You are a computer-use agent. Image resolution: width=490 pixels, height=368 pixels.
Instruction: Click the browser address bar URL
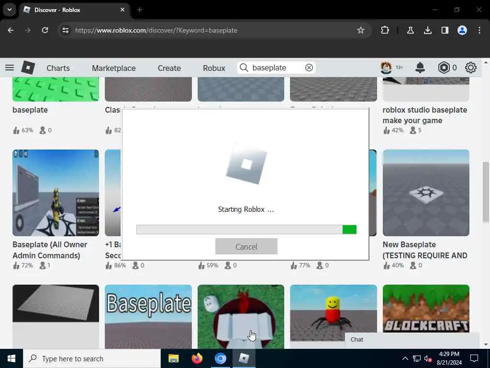(156, 30)
